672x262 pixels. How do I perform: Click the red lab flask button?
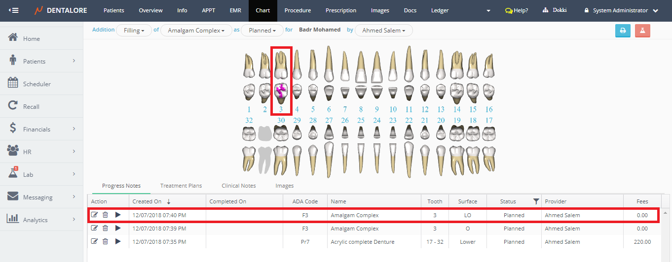pyautogui.click(x=642, y=31)
